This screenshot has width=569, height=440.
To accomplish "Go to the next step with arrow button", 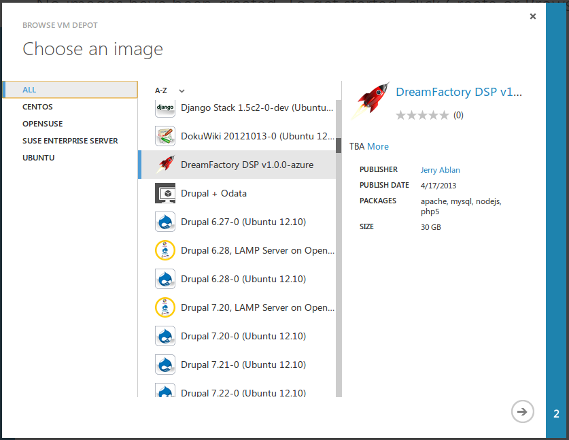I will (523, 411).
